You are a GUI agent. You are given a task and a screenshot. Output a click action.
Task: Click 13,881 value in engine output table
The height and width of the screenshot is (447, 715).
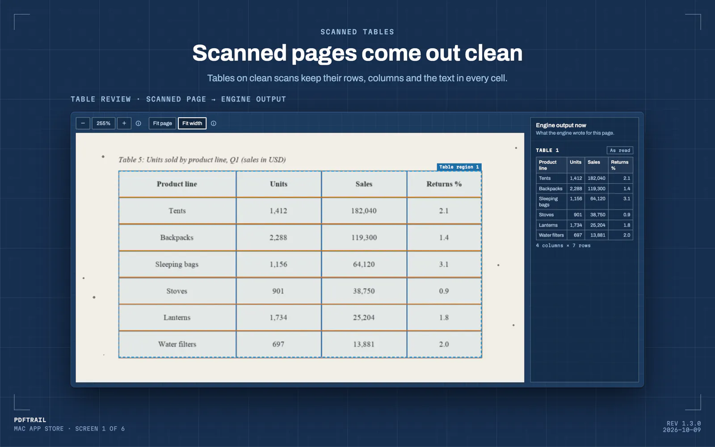[x=597, y=235]
